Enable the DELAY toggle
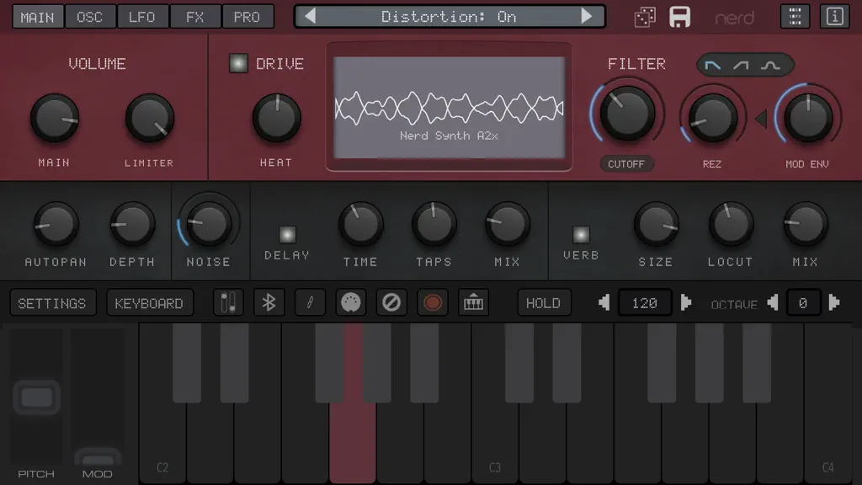862x485 pixels. point(287,235)
